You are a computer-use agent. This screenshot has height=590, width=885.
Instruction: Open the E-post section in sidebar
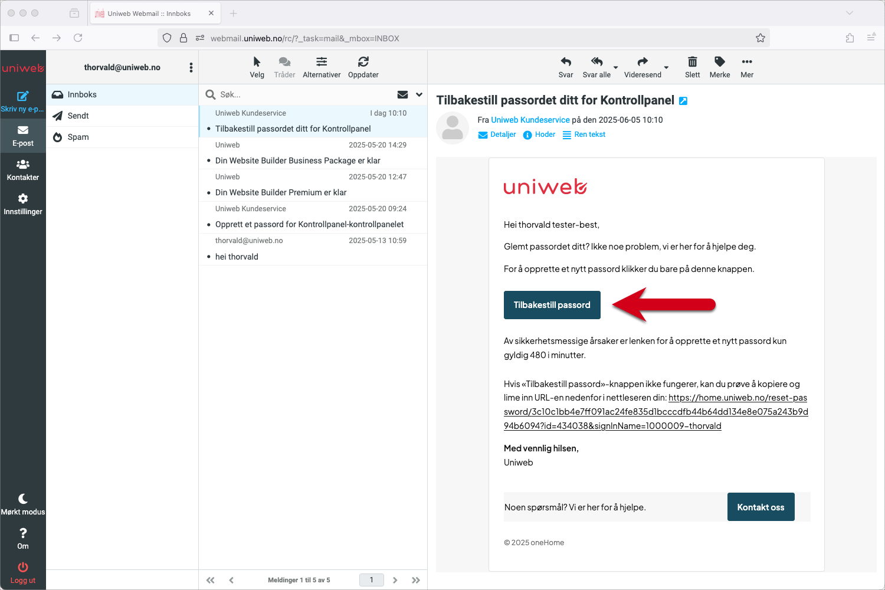pyautogui.click(x=22, y=136)
